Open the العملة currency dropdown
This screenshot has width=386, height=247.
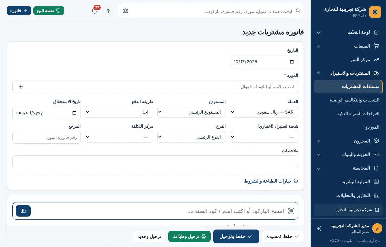[x=264, y=112]
